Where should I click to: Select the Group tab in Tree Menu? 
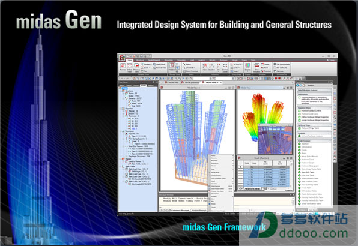point(136,85)
